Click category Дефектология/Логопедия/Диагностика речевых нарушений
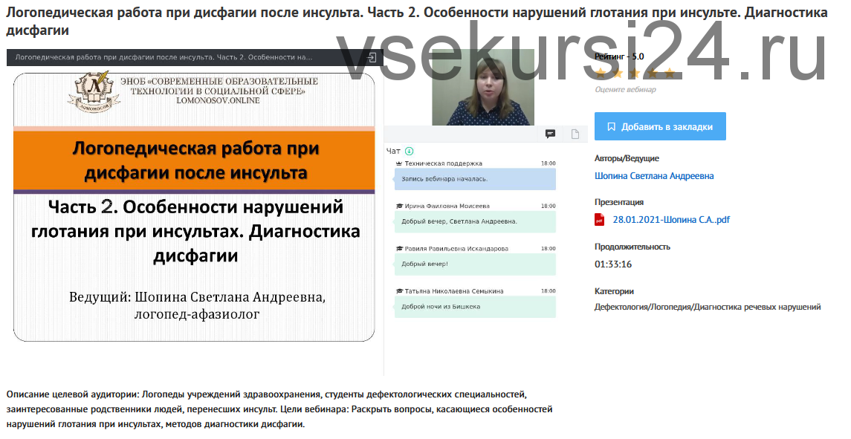 point(707,307)
